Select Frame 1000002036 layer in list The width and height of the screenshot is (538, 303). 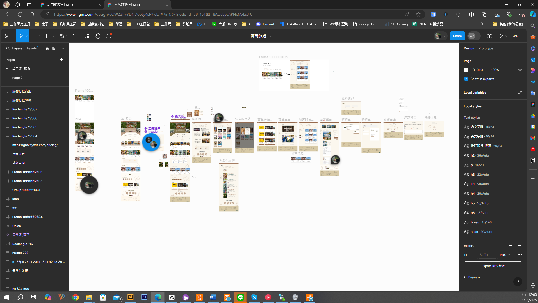click(x=27, y=172)
